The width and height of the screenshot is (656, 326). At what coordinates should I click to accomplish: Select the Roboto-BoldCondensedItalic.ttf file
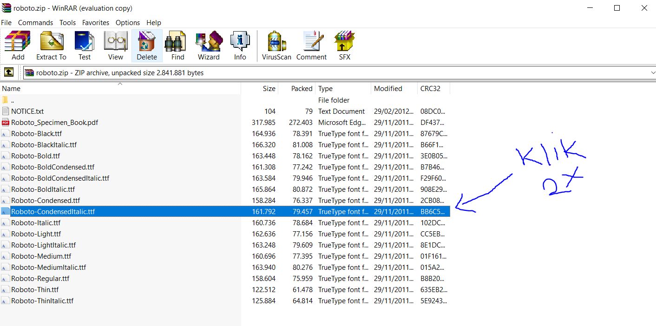(60, 178)
